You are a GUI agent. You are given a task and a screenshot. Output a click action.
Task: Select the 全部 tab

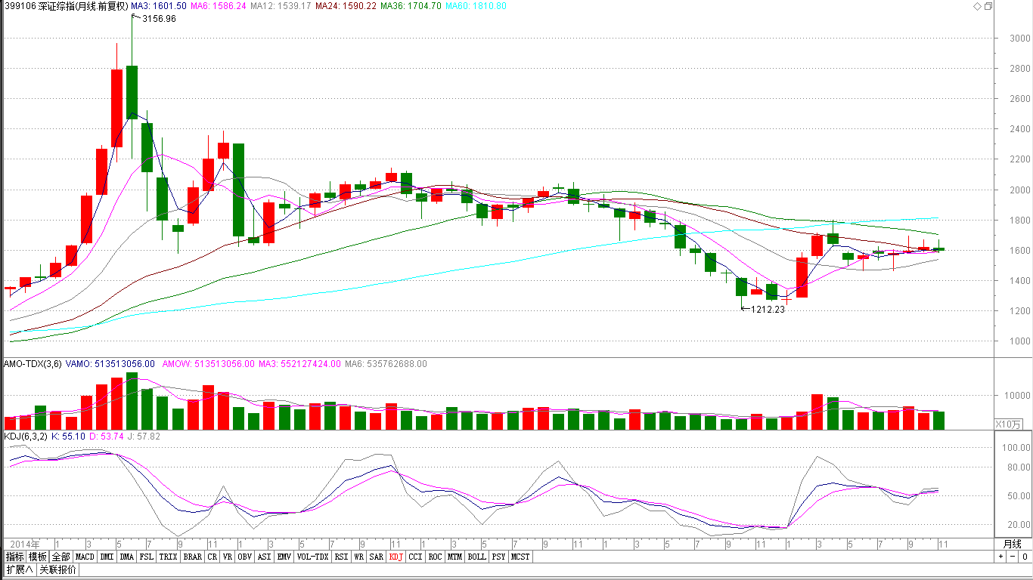click(61, 557)
